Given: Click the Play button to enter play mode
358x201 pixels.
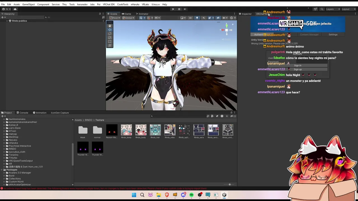Looking at the screenshot, I should pos(173,9).
